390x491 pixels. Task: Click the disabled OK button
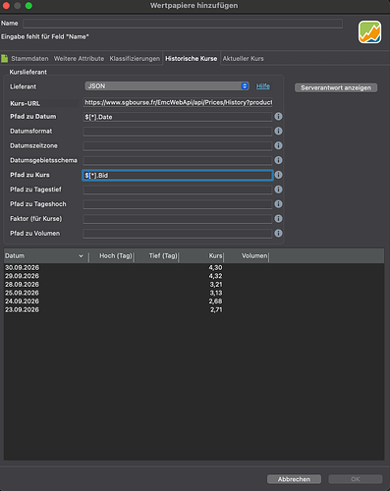pos(356,479)
